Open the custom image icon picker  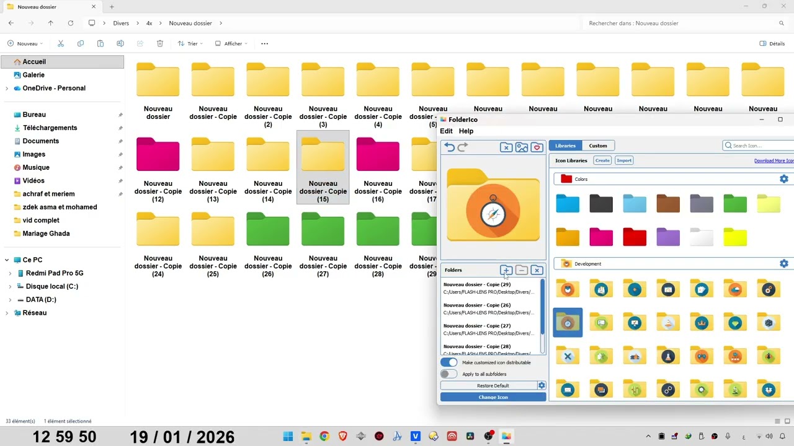click(x=522, y=147)
